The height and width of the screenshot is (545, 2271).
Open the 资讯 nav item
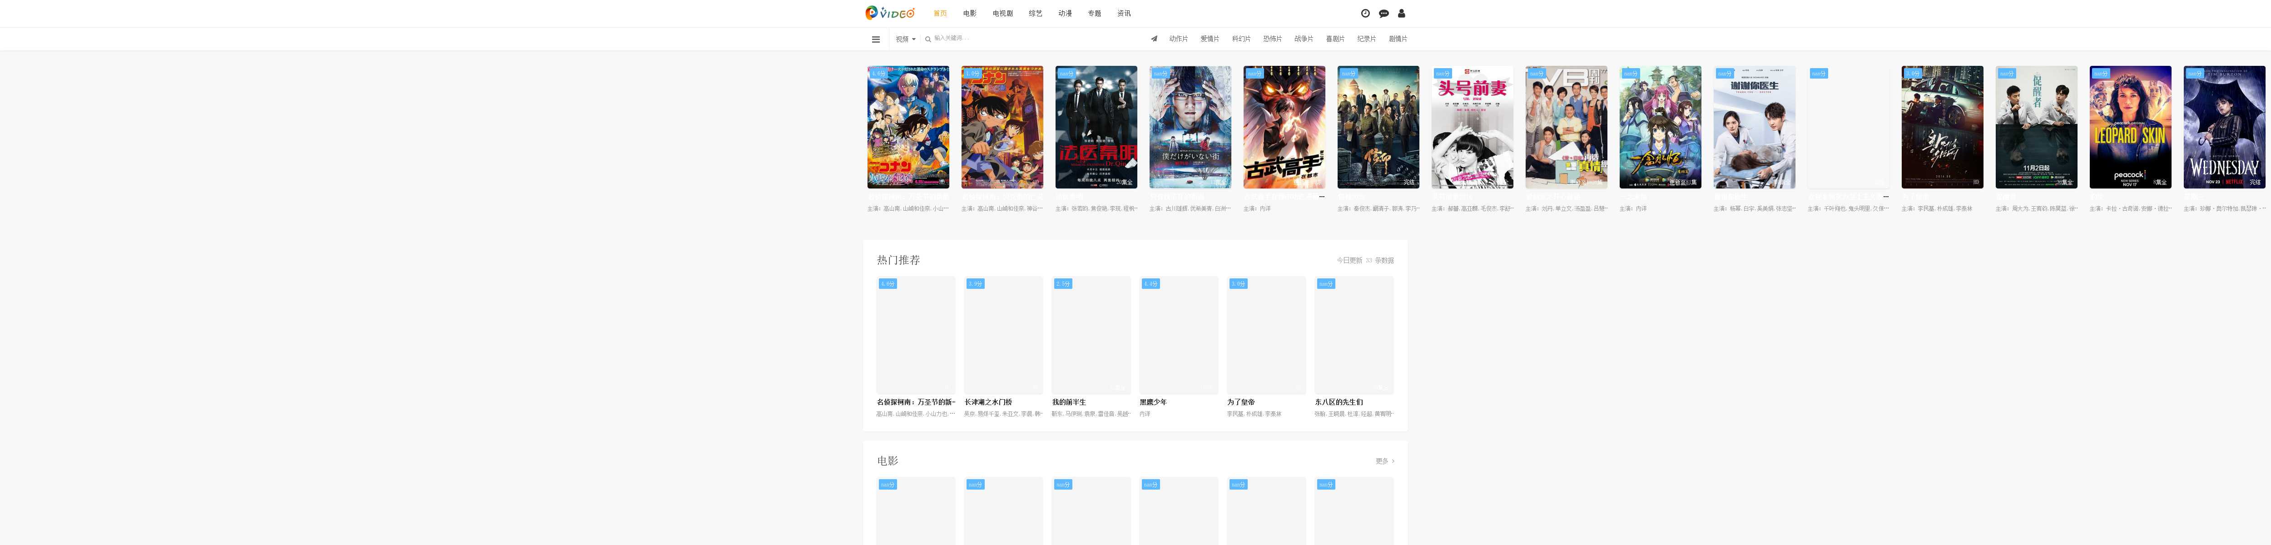(1124, 13)
